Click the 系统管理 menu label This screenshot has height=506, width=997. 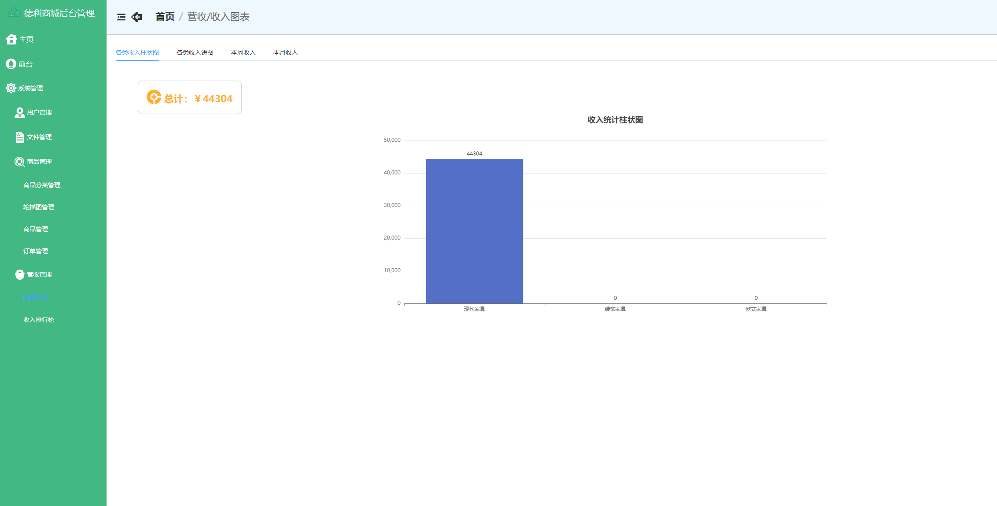click(x=30, y=88)
